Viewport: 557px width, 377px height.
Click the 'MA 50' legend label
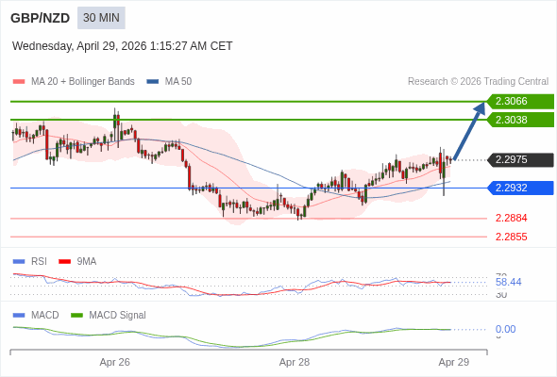[178, 82]
